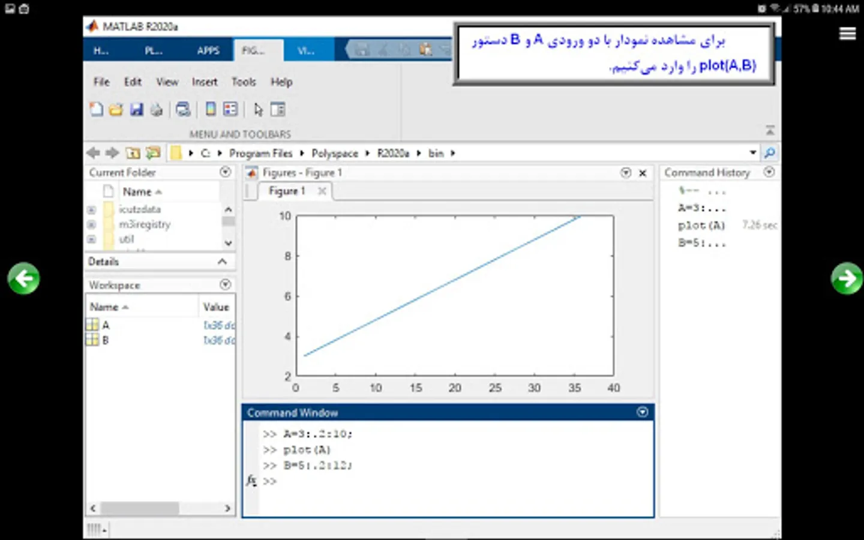Click the plot(A) line in Command Window
864x540 pixels.
coord(307,450)
